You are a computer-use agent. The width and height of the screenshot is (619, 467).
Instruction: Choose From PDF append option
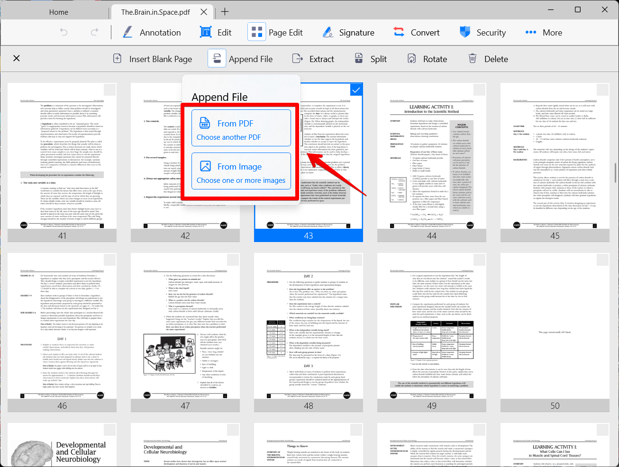[x=241, y=129]
